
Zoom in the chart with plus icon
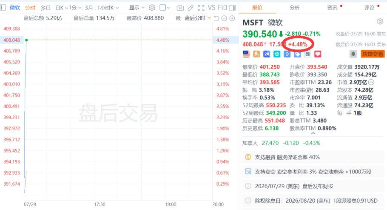pos(232,18)
